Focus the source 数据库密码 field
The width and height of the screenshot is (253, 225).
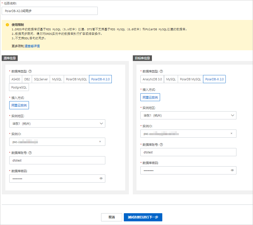(57, 179)
